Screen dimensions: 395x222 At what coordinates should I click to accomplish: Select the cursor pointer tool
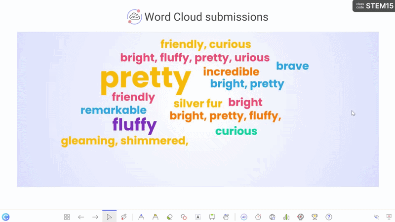[x=109, y=217]
